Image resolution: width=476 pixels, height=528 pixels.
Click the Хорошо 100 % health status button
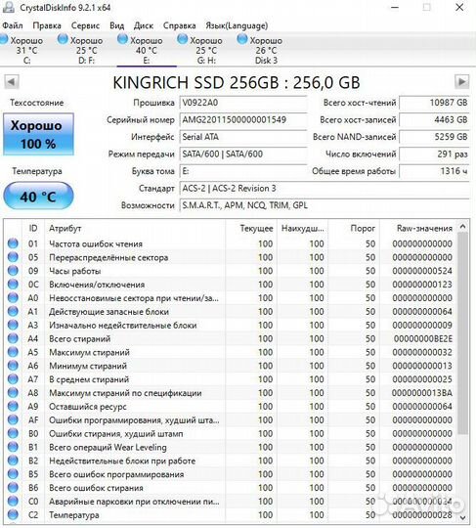pyautogui.click(x=38, y=134)
